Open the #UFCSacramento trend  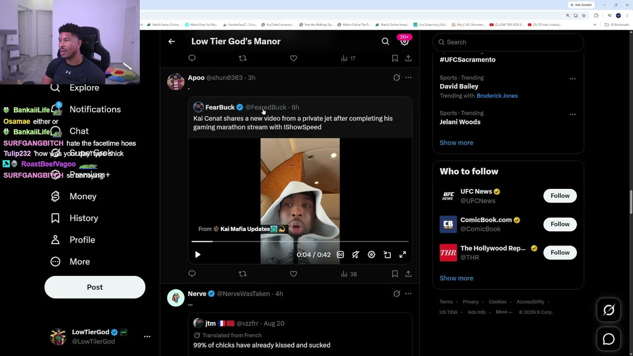tap(467, 59)
